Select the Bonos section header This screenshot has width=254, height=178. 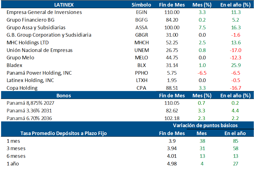click(x=64, y=96)
